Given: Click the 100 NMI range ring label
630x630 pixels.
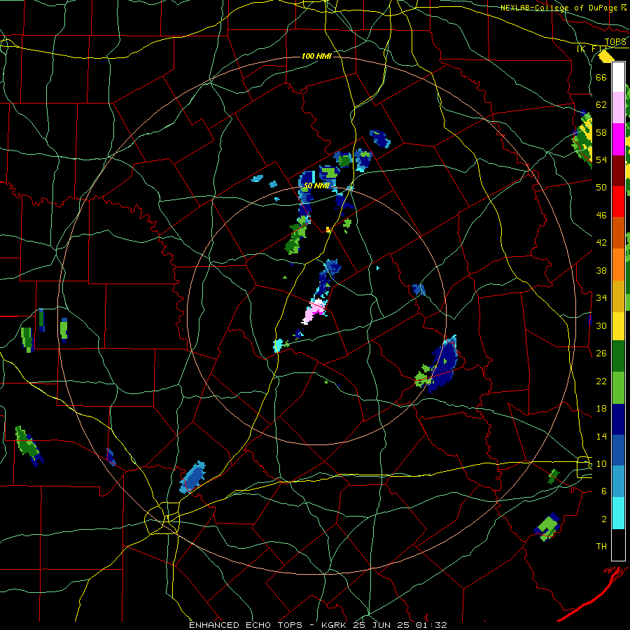Looking at the screenshot, I should point(316,56).
